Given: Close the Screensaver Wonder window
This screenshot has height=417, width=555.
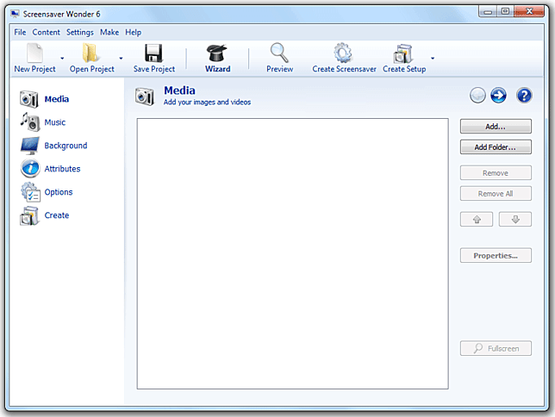Looking at the screenshot, I should pos(529,12).
